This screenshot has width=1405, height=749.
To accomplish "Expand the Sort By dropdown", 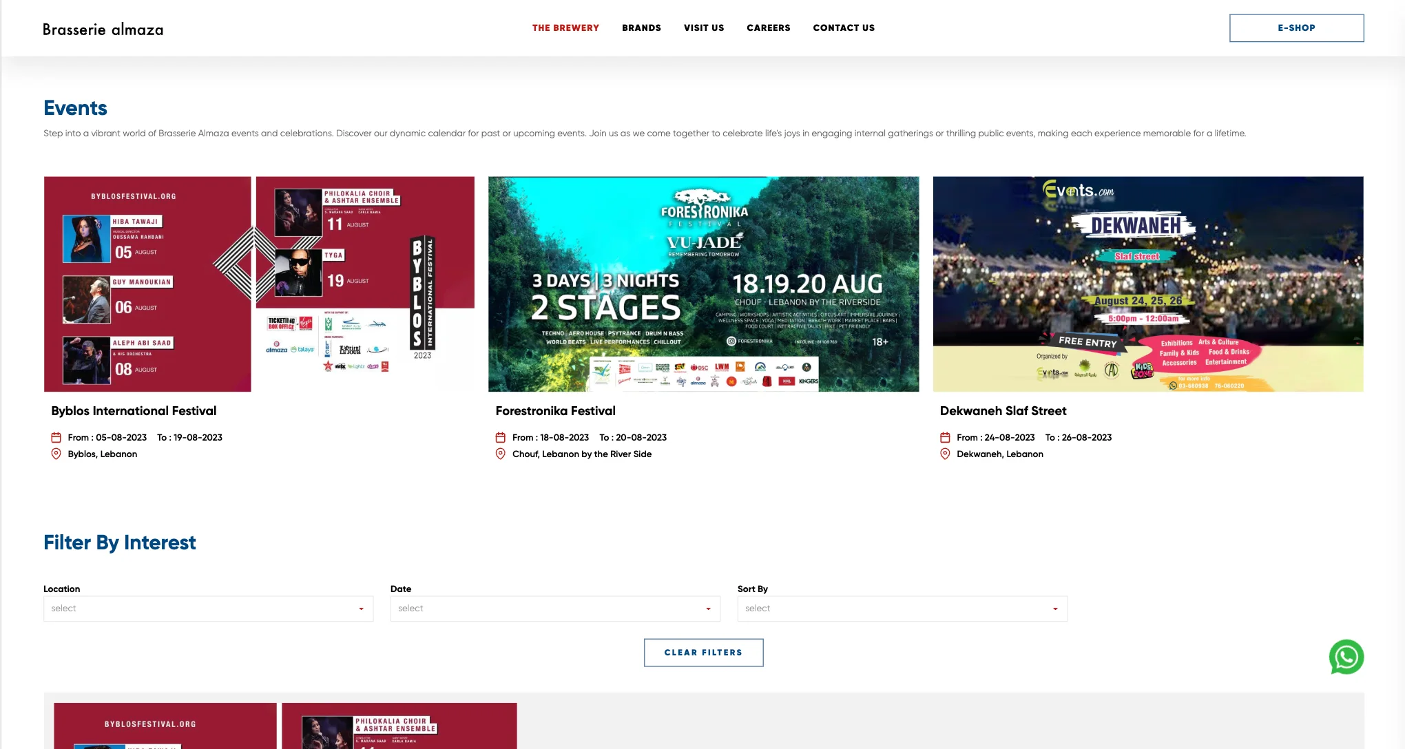I will coord(902,609).
